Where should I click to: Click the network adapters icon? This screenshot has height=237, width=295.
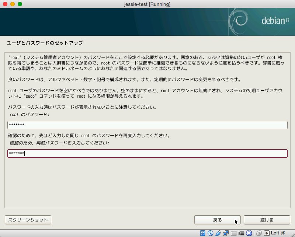[x=226, y=233]
